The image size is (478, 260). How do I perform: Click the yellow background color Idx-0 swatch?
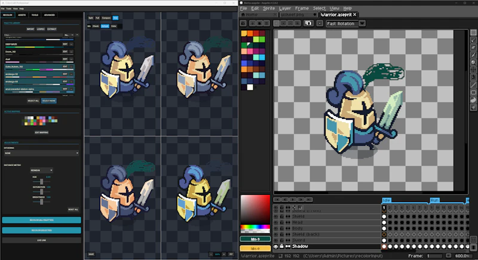(255, 249)
